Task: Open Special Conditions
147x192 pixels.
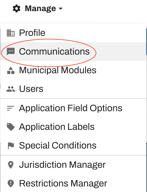Action: (73, 145)
